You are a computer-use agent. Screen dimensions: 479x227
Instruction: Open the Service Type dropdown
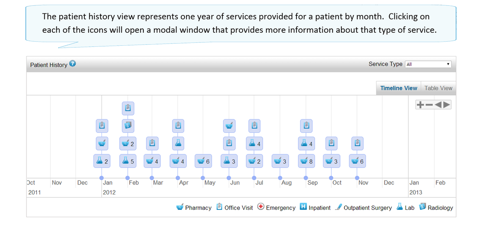[428, 64]
